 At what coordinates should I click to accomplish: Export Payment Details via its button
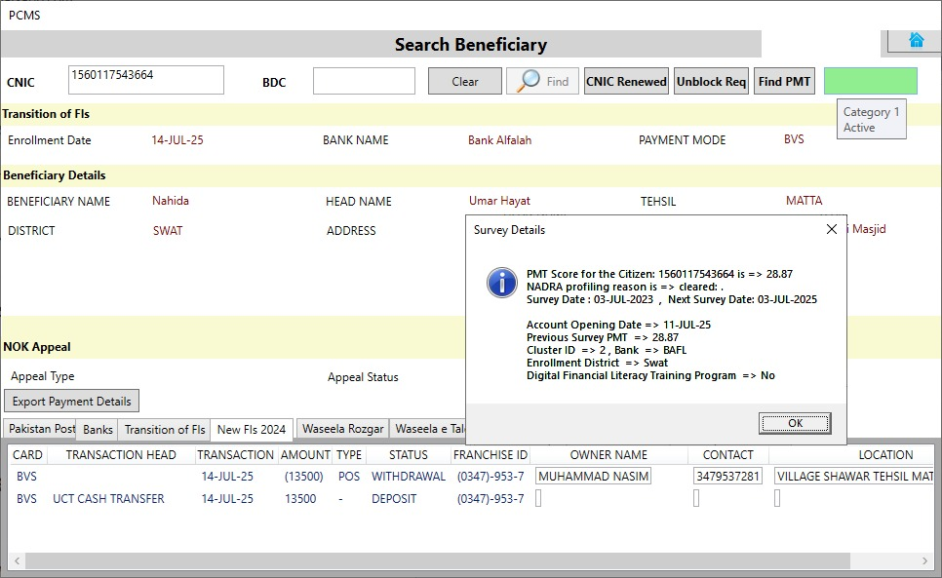(71, 401)
